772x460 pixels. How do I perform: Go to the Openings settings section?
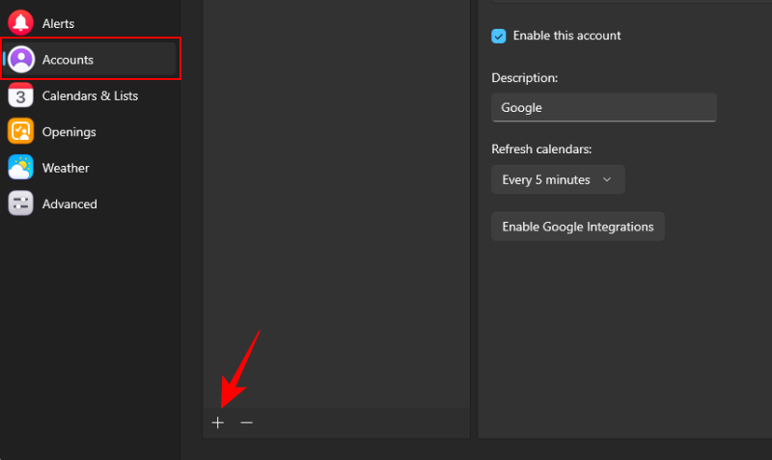point(69,131)
